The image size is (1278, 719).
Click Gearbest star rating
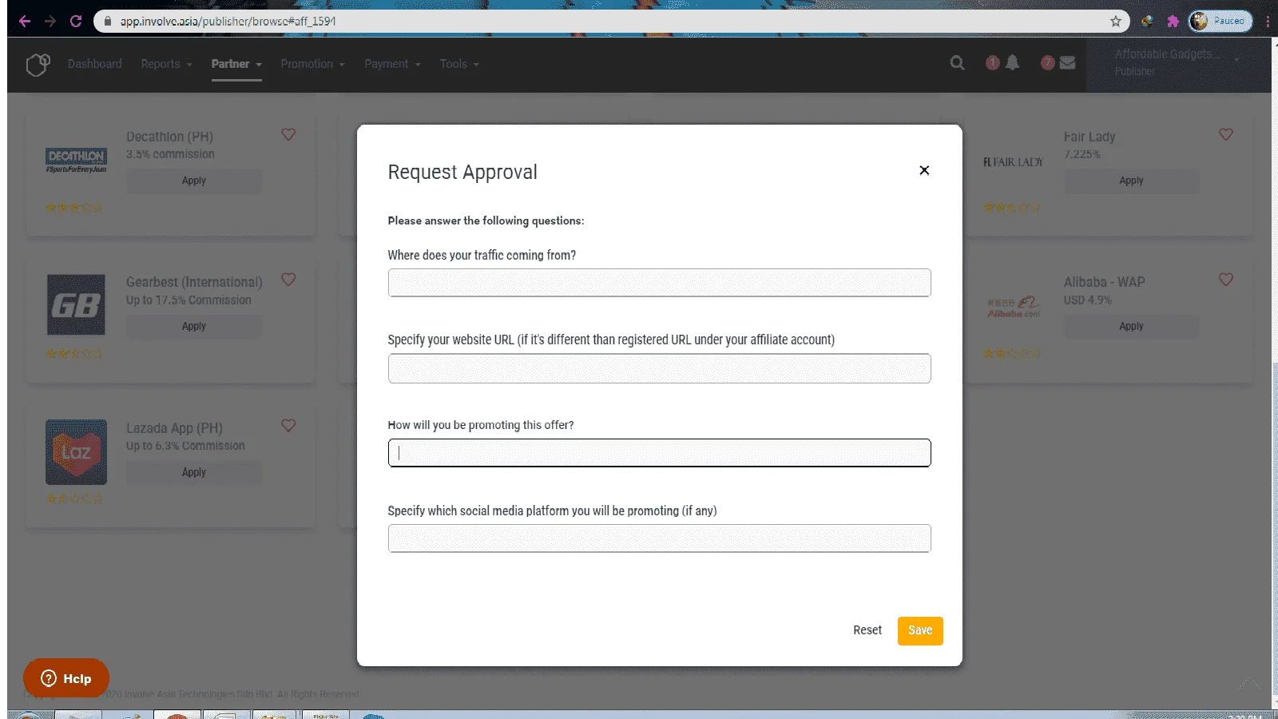click(x=74, y=353)
